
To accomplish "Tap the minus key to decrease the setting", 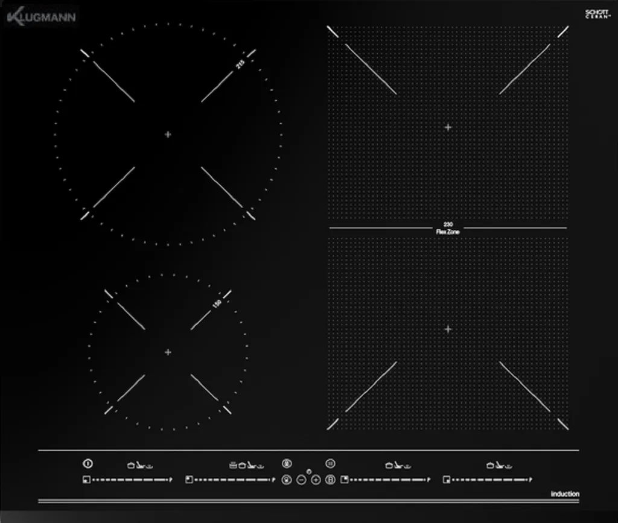I will click(301, 480).
